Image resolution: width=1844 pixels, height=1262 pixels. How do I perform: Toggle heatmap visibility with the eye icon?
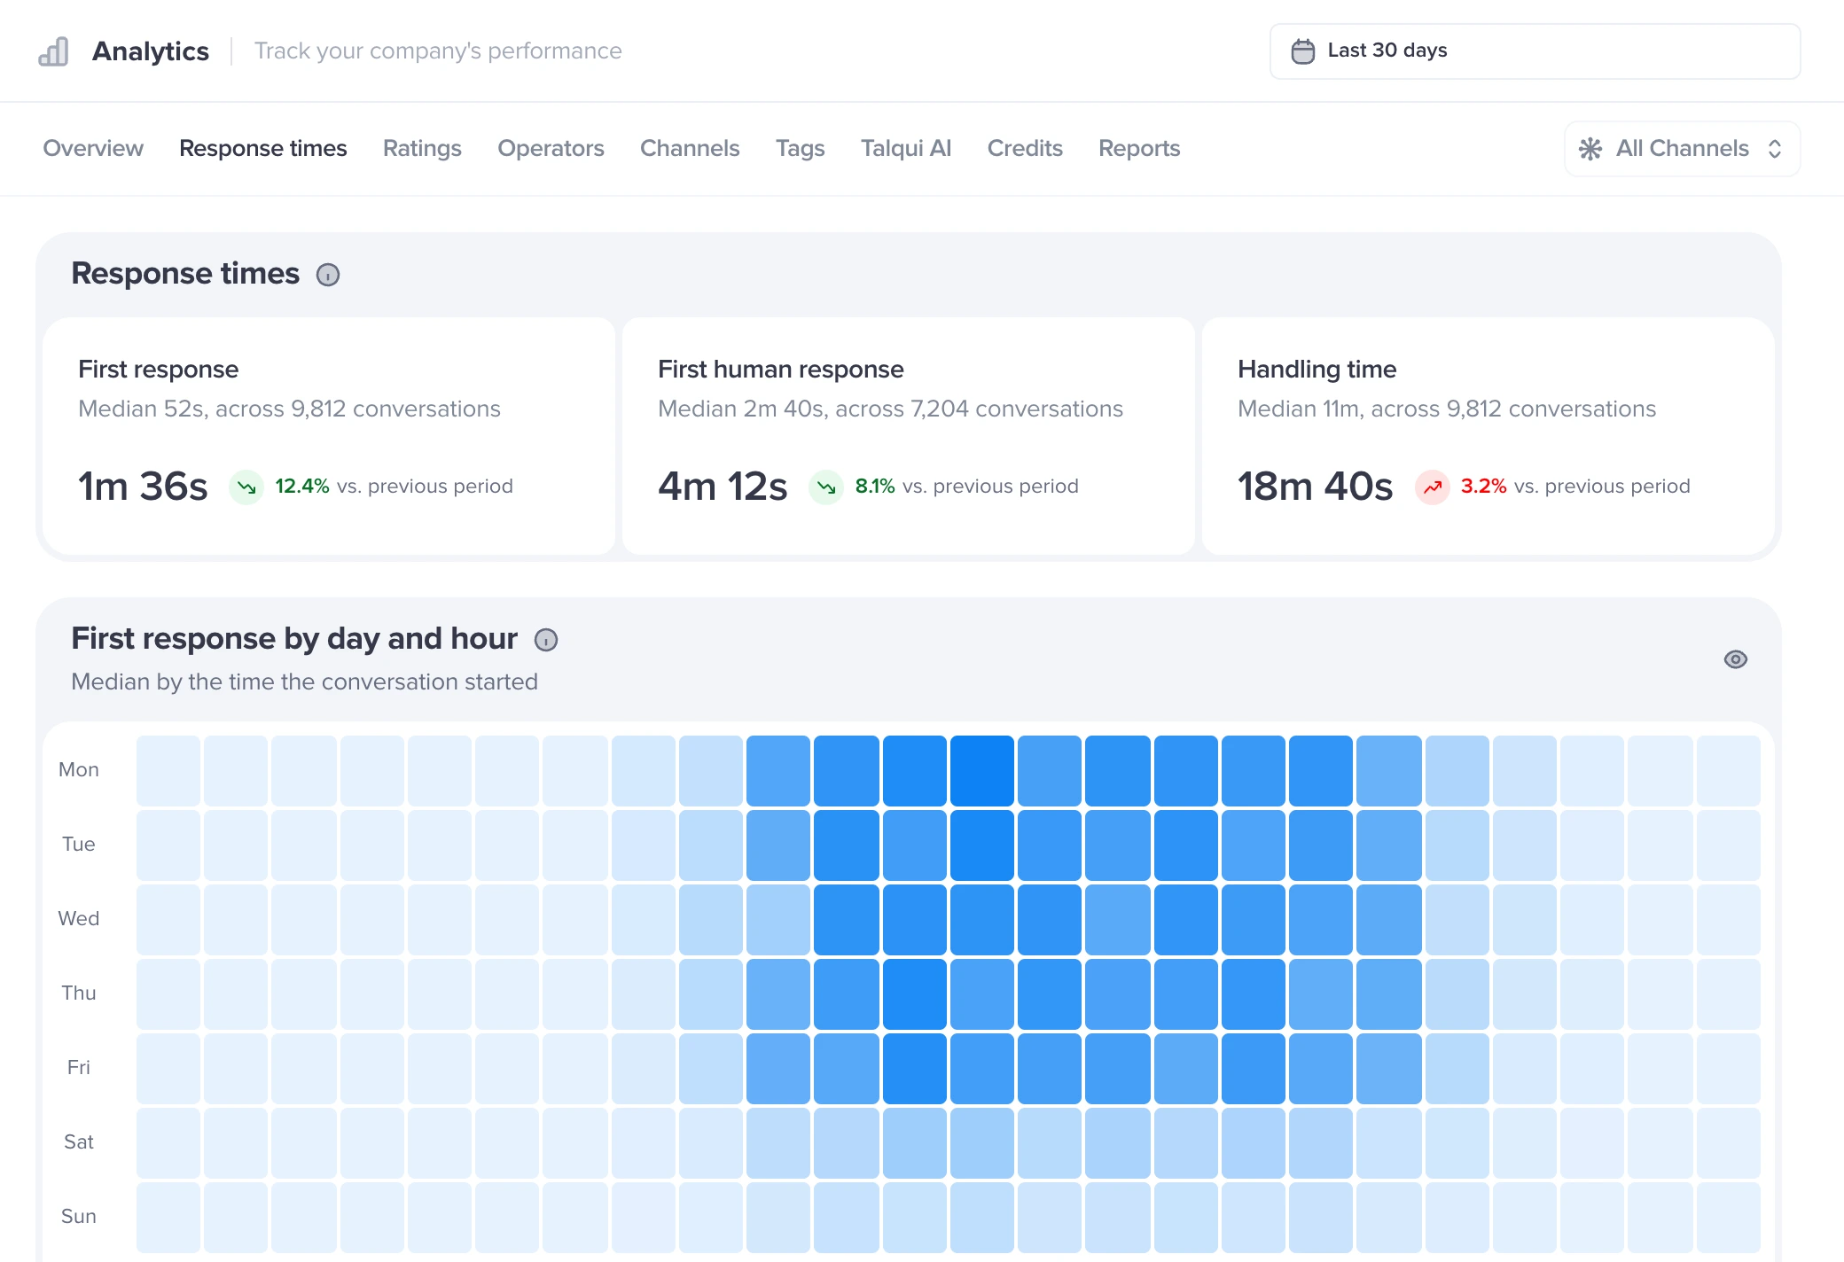(x=1736, y=659)
